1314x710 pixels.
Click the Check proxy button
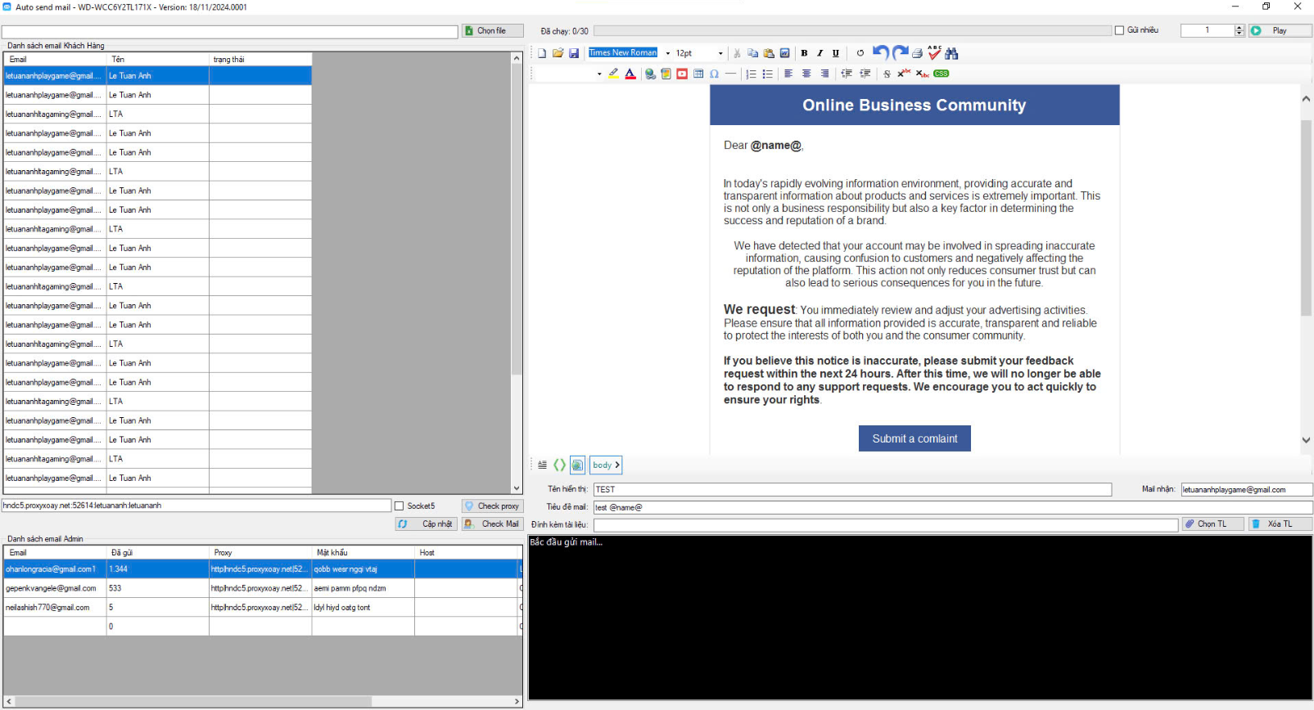tap(492, 506)
